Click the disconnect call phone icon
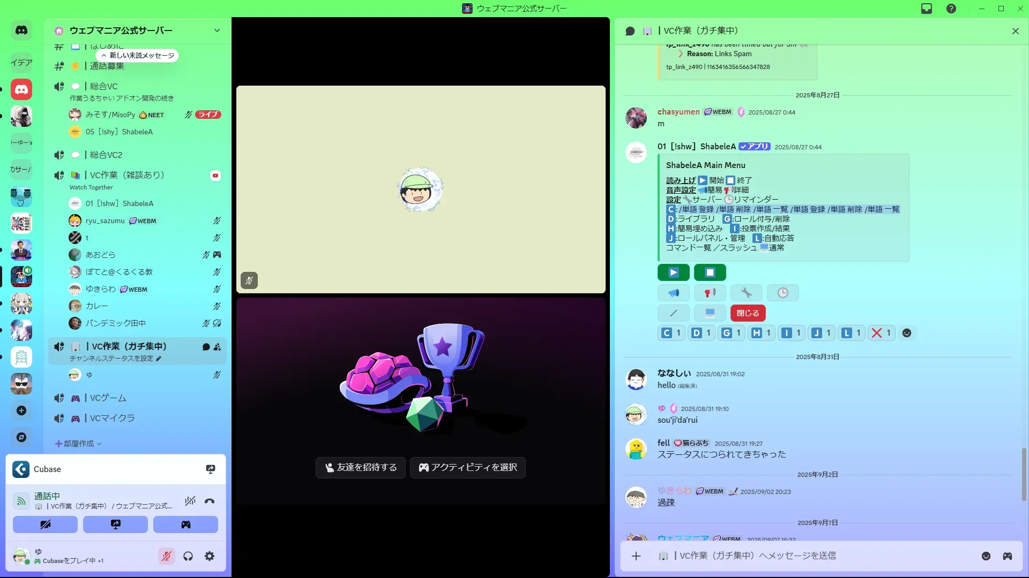 pos(210,501)
